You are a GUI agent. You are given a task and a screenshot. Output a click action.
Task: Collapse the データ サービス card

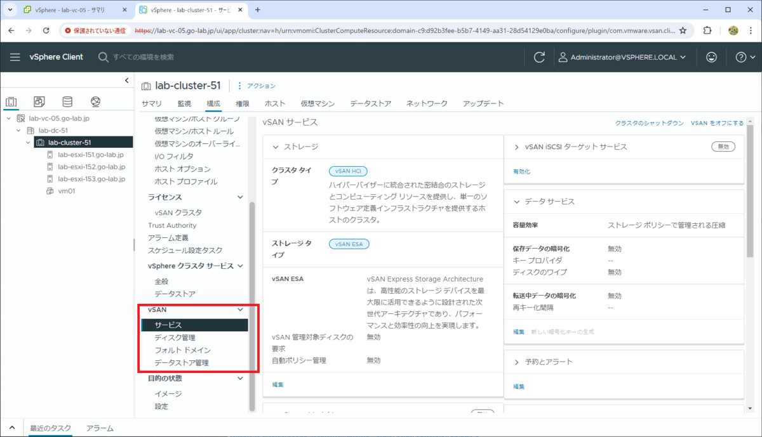click(516, 202)
